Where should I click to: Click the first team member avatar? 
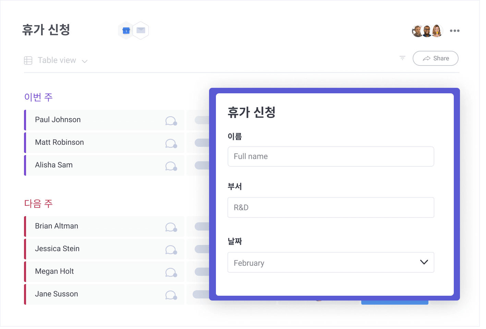coord(417,31)
